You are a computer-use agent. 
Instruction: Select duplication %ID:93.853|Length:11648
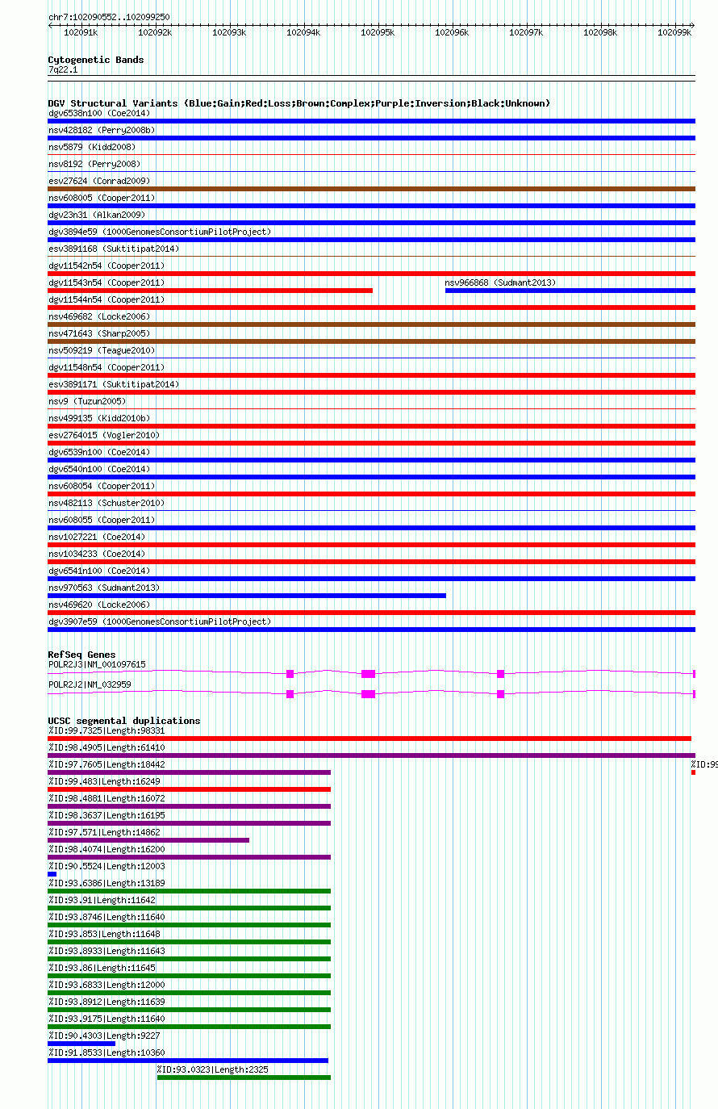[104, 934]
